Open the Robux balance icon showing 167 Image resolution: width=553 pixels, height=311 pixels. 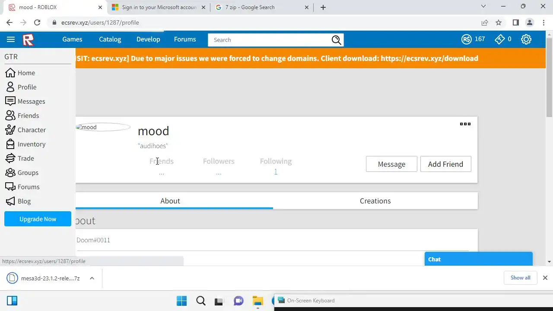pos(466,39)
